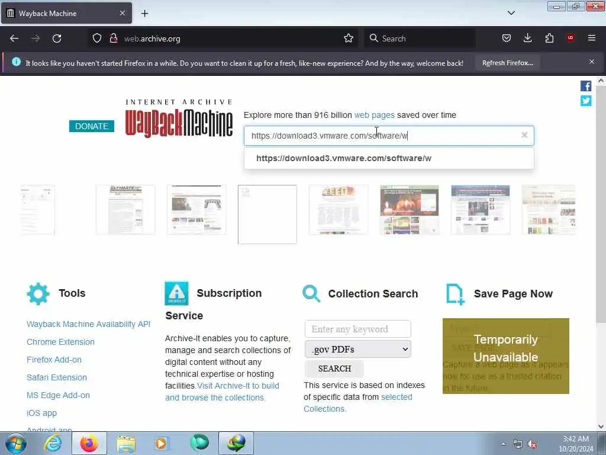The height and width of the screenshot is (455, 606).
Task: Open muted volume tray icon
Action: point(532,444)
